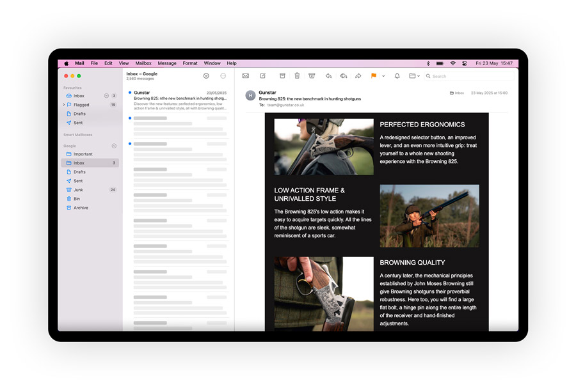
Task: Reply to the Gunstar email
Action: pos(328,76)
